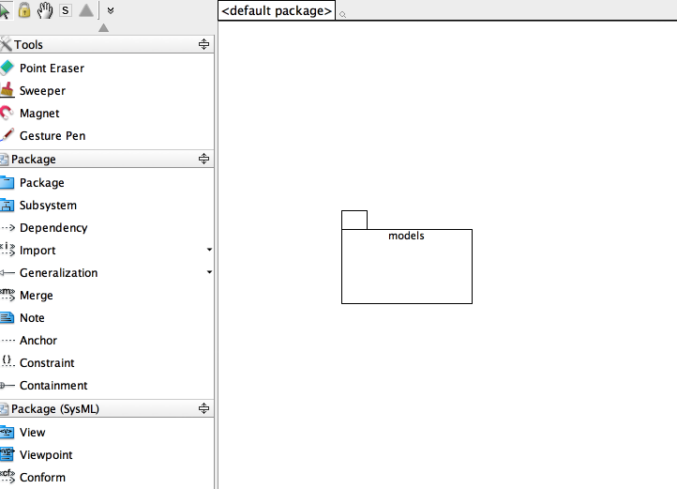Click the Package (SysML) section title
This screenshot has width=677, height=489.
(x=55, y=409)
